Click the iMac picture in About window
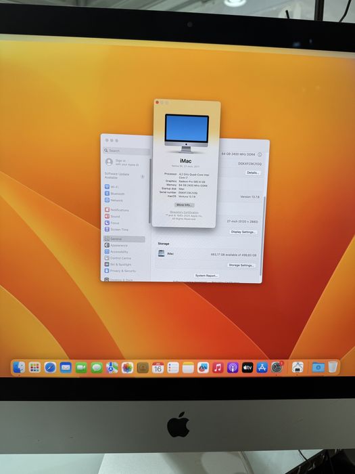The width and height of the screenshot is (355, 474). tap(187, 133)
